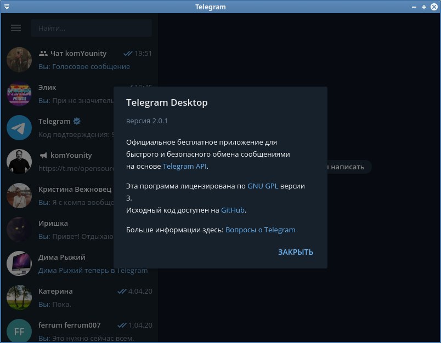This screenshot has width=441, height=343.
Task: Click the read checkmarks beside 4.04.20
Action: click(x=122, y=291)
